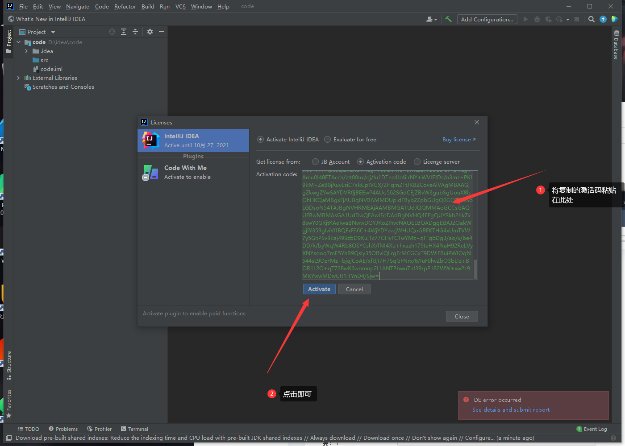Open the Favorites side tool window
This screenshot has width=625, height=446.
[x=8, y=404]
